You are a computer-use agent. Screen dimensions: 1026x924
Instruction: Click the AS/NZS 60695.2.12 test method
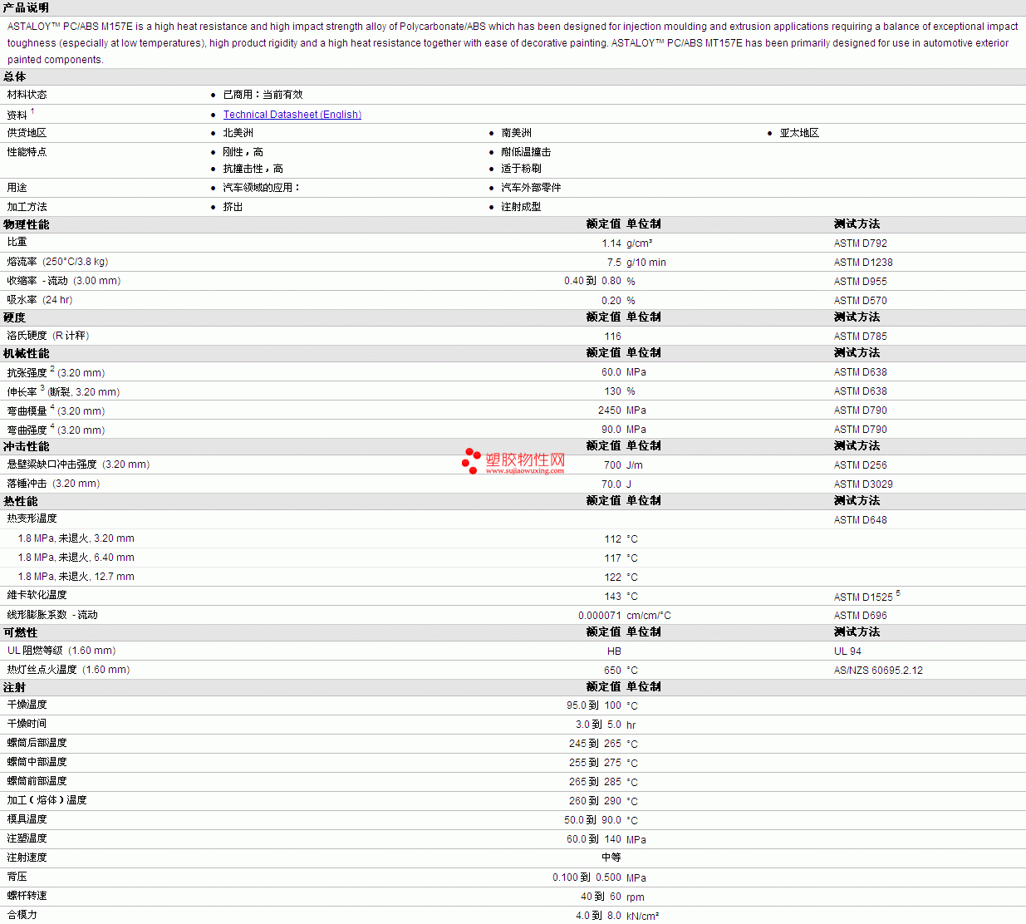[x=878, y=671]
